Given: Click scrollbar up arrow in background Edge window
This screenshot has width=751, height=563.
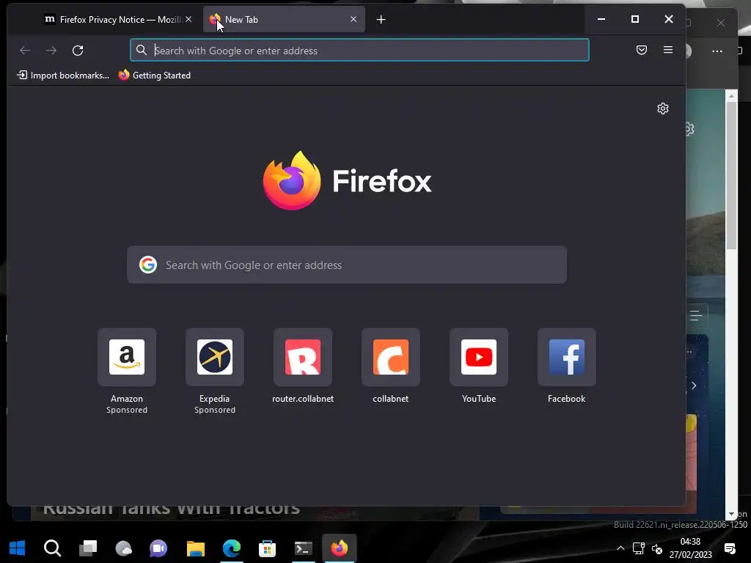Looking at the screenshot, I should pyautogui.click(x=731, y=96).
